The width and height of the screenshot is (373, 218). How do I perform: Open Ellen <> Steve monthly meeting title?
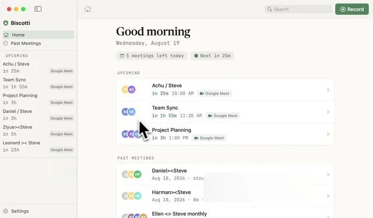point(180,214)
